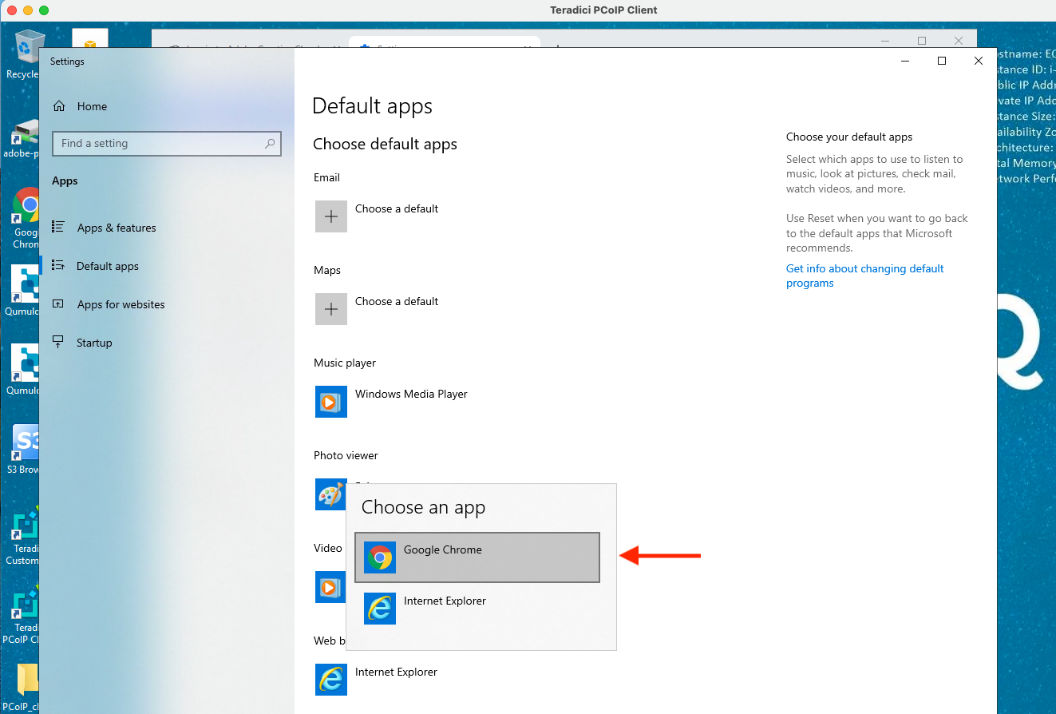Close the Settings window
The image size is (1056, 714).
click(979, 61)
